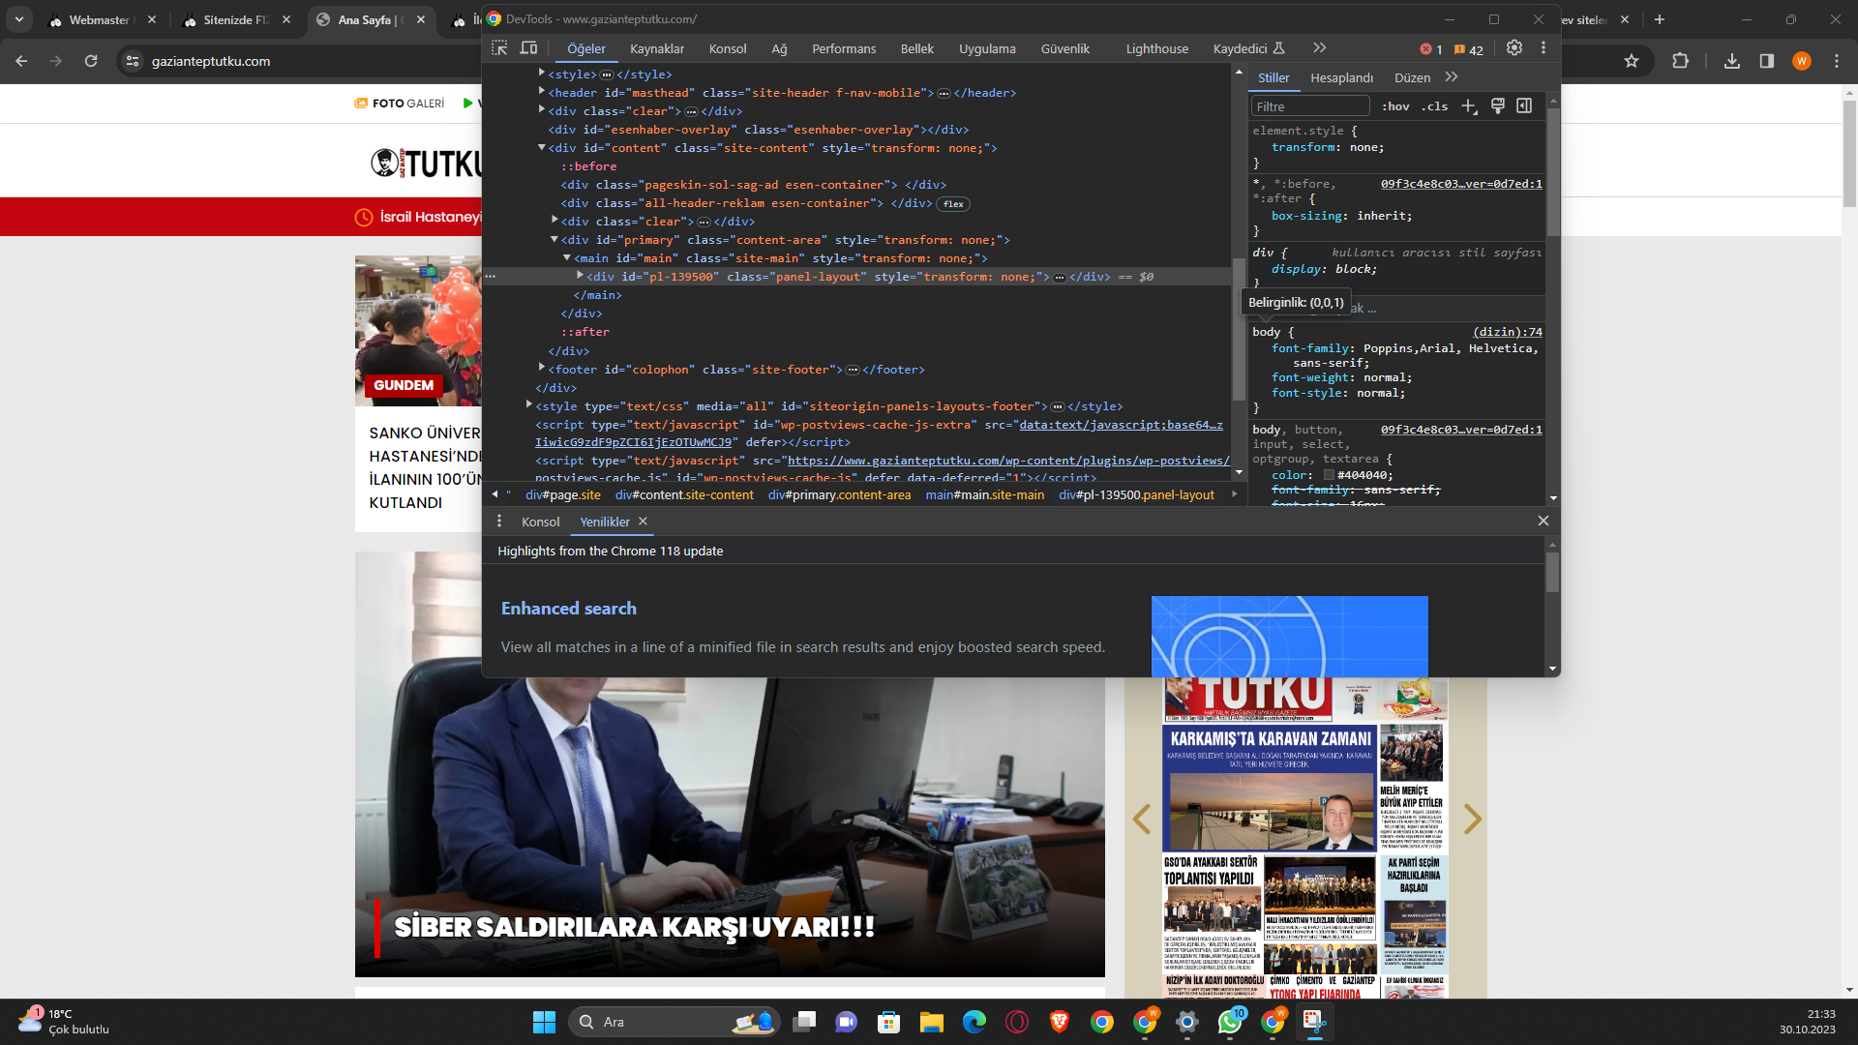Go to previous newspaper page arrow

tap(1142, 820)
